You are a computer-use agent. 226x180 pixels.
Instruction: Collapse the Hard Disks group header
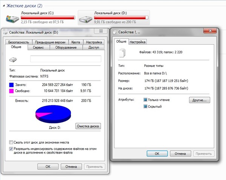point(3,6)
